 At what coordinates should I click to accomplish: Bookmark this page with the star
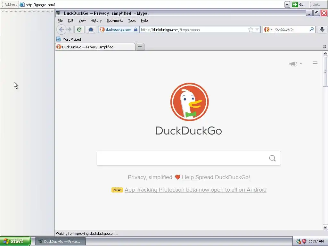250,29
